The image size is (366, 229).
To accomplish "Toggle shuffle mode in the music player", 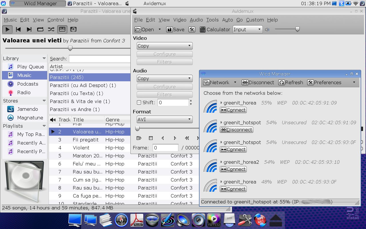I will point(51,29).
